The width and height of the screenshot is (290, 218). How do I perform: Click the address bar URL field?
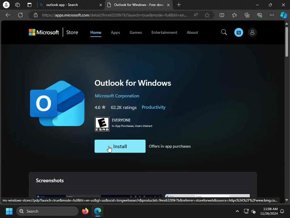tap(115, 15)
